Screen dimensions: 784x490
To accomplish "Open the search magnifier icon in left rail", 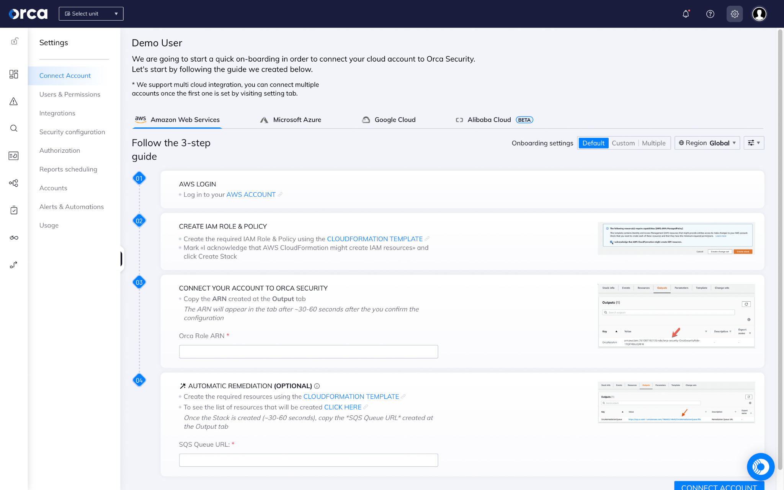I will pos(14,128).
